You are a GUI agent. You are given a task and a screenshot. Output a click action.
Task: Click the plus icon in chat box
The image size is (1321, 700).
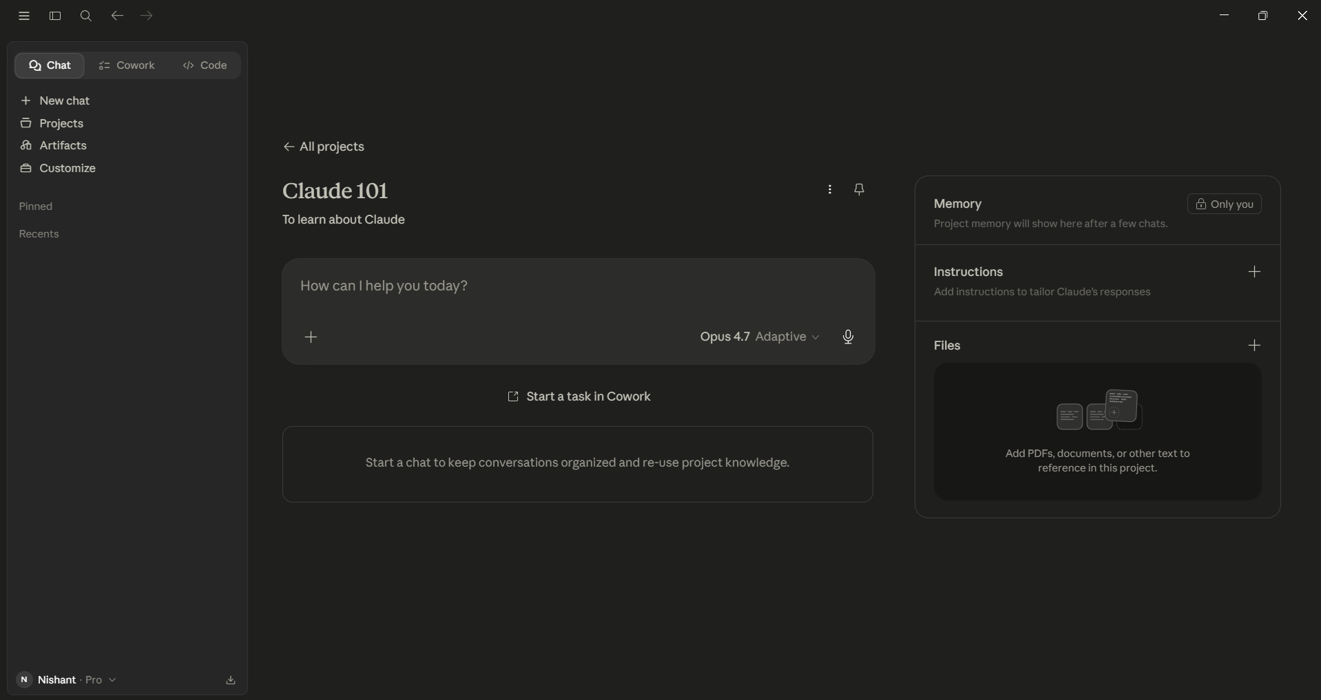pos(311,337)
